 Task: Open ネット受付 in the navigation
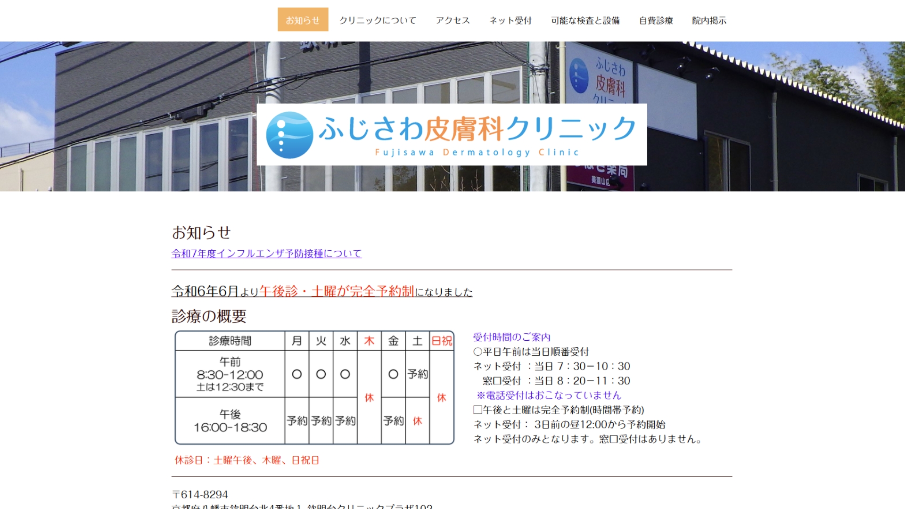point(510,20)
